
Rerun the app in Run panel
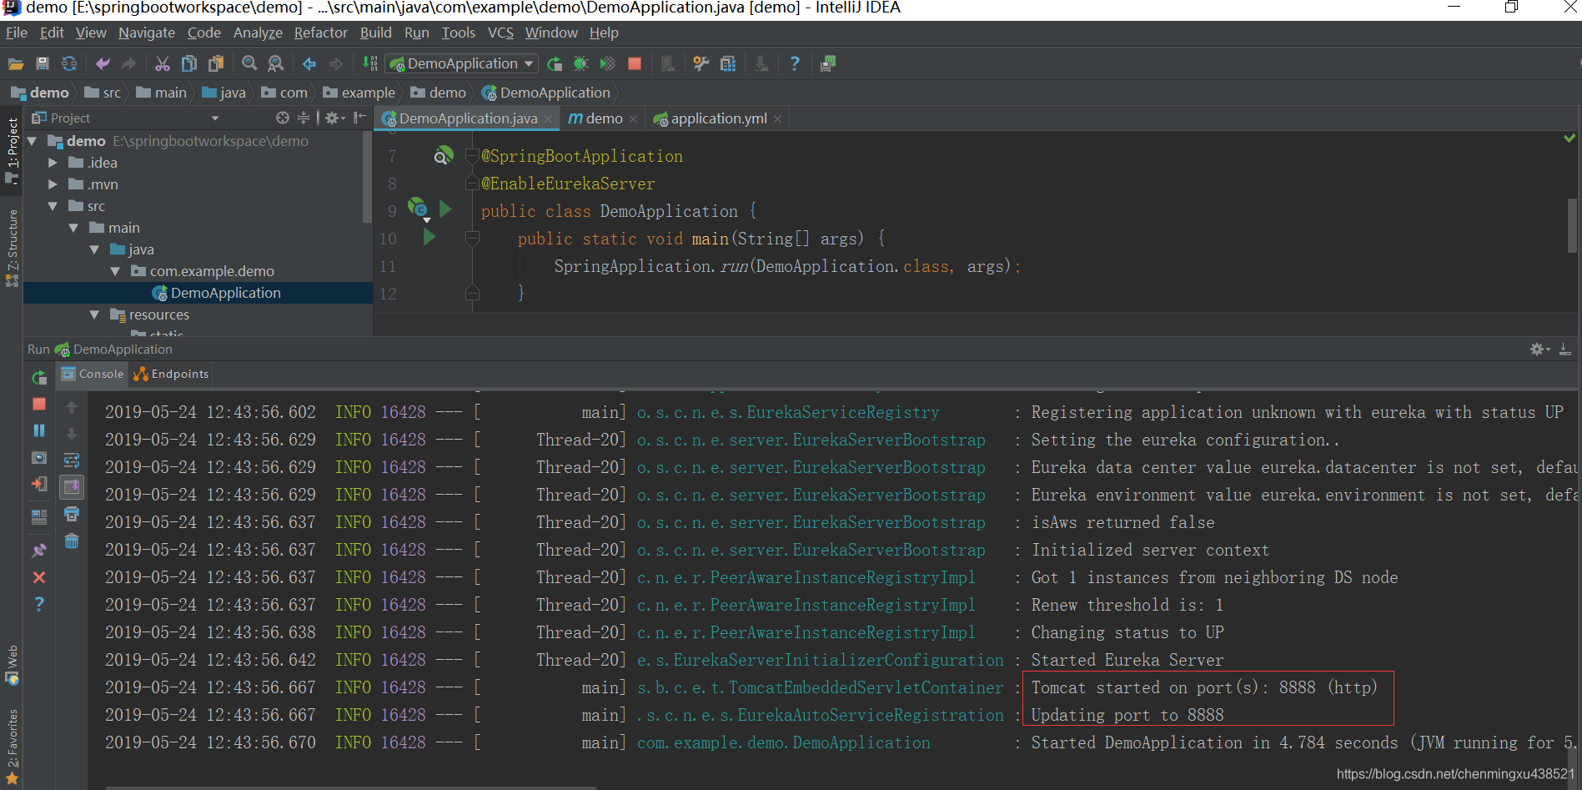click(x=39, y=377)
